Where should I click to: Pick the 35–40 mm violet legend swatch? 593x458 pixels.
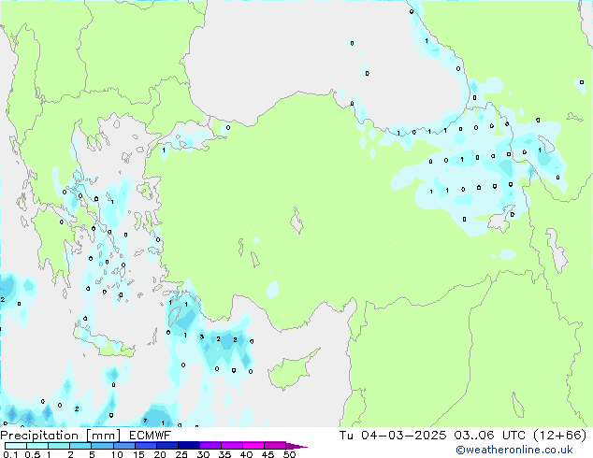click(x=231, y=446)
